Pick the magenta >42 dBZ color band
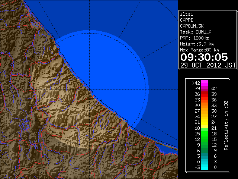The height and width of the screenshot is (179, 238). pos(205,83)
